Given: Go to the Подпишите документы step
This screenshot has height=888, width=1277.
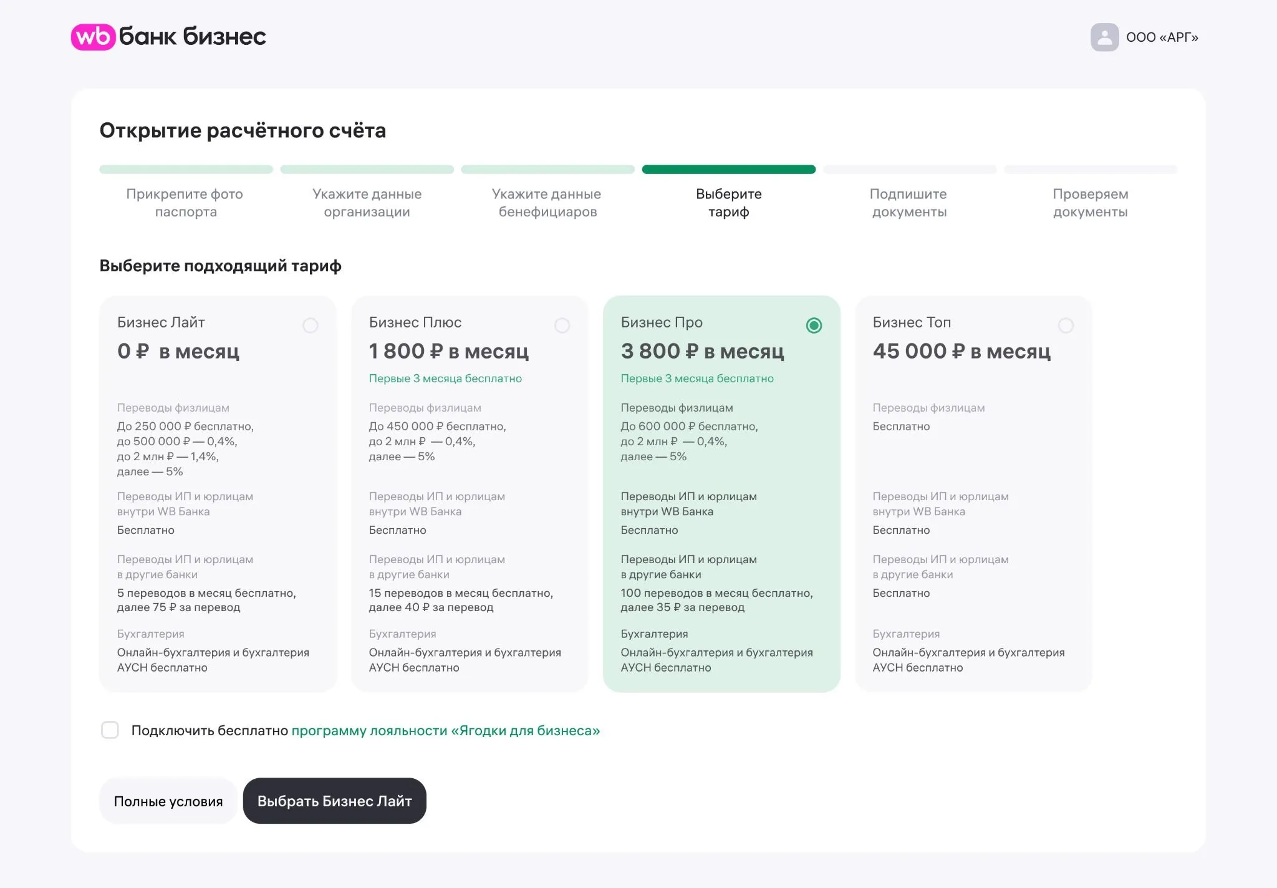Looking at the screenshot, I should 909,203.
